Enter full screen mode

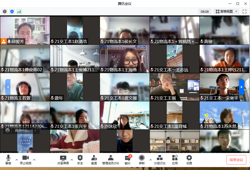pyautogui.click(x=245, y=12)
